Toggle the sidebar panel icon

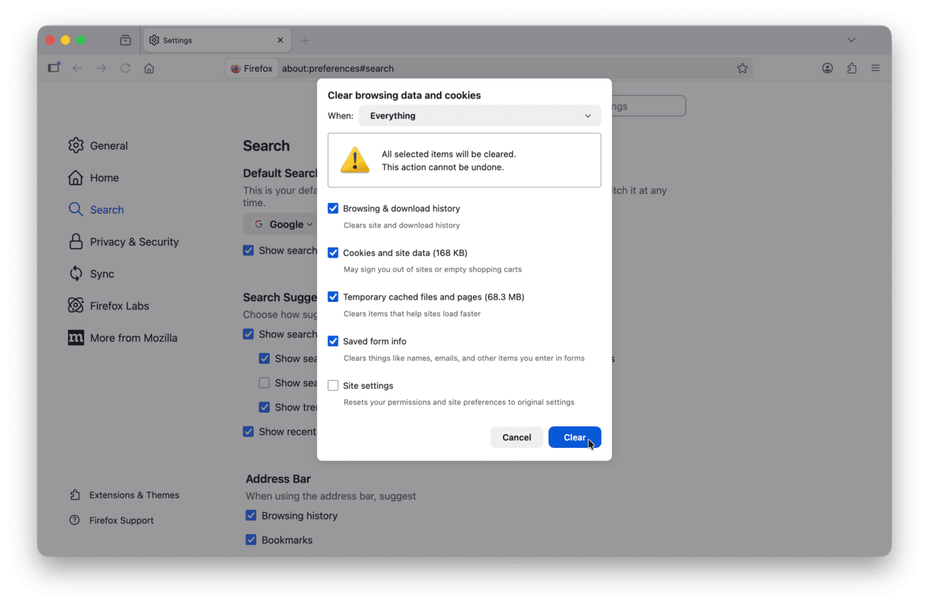point(53,68)
